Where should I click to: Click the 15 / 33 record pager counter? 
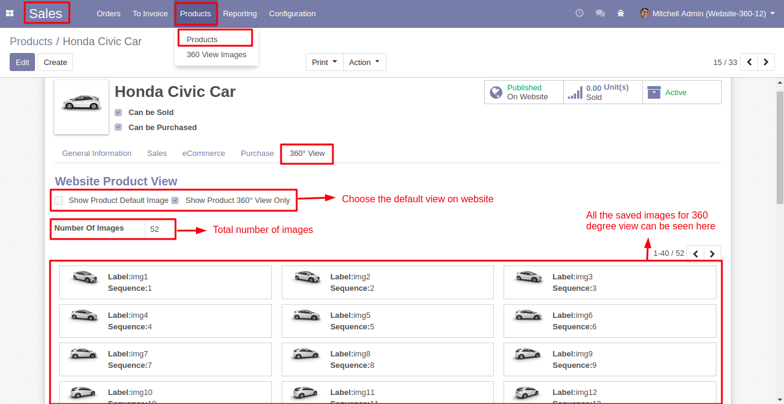(x=725, y=62)
